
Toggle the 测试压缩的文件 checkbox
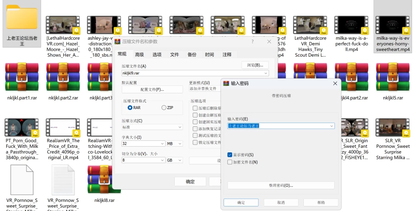pos(195,135)
